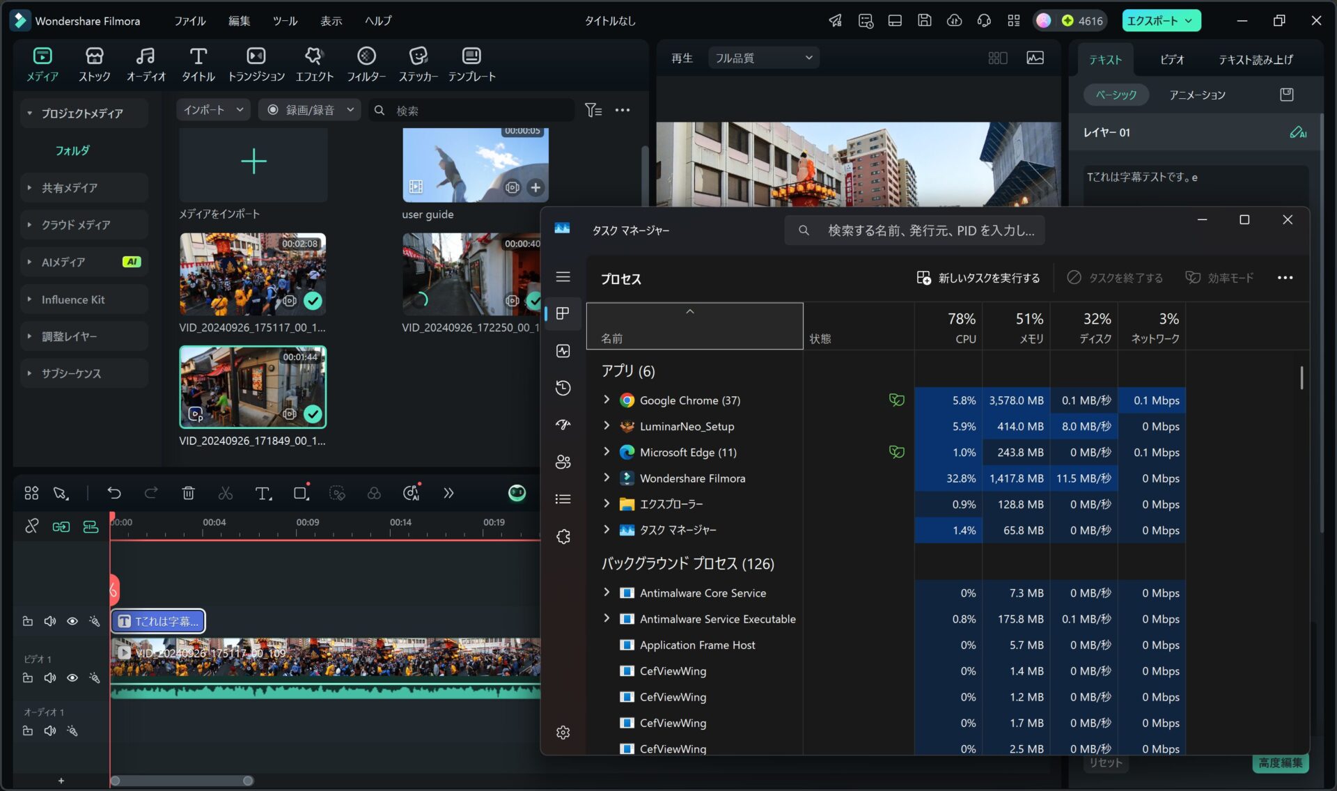1337x791 pixels.
Task: Click the snapshot image icon in preview toolbar
Action: 1035,58
